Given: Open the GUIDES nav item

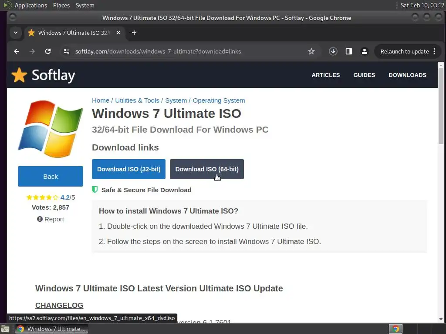Looking at the screenshot, I should coord(364,75).
